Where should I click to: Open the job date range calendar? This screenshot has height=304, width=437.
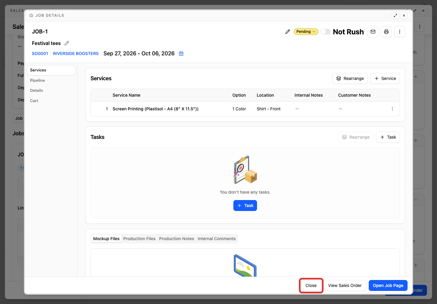tap(181, 54)
